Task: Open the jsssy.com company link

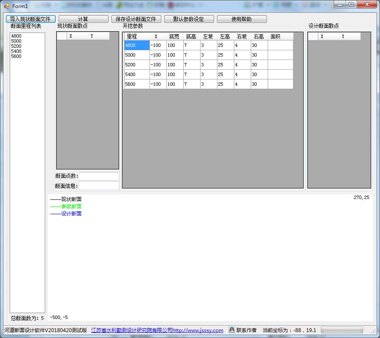Action: (x=157, y=330)
